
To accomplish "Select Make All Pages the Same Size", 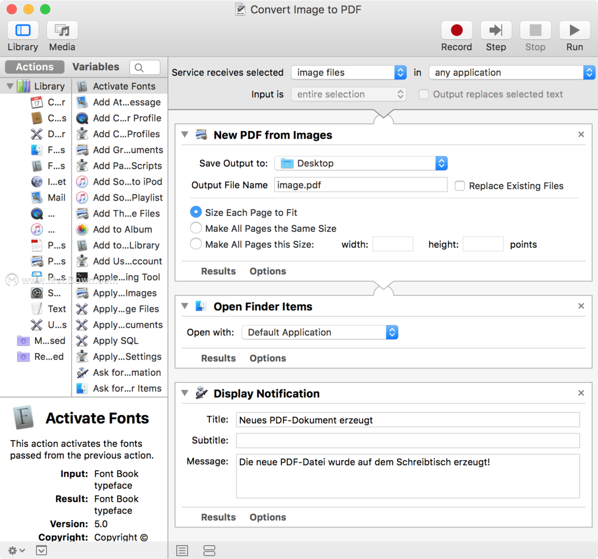I will click(195, 228).
